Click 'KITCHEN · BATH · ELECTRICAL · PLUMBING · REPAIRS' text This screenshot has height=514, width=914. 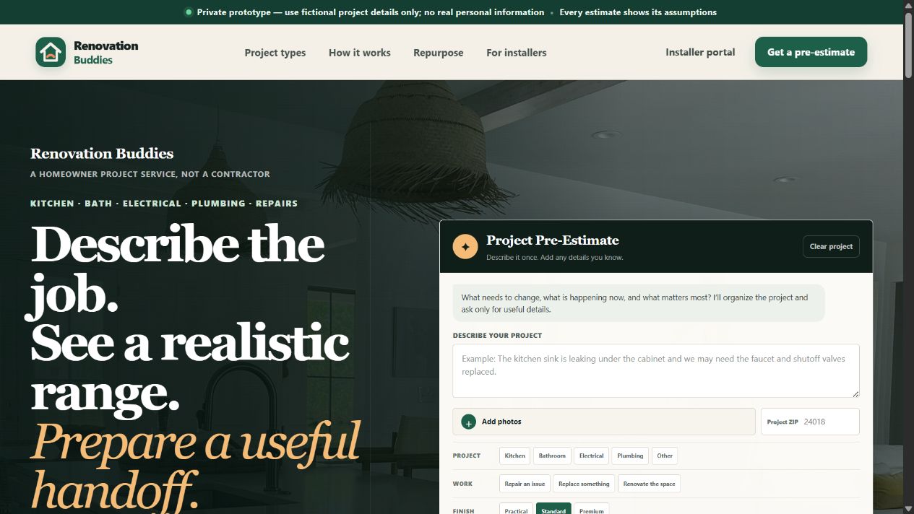[164, 204]
